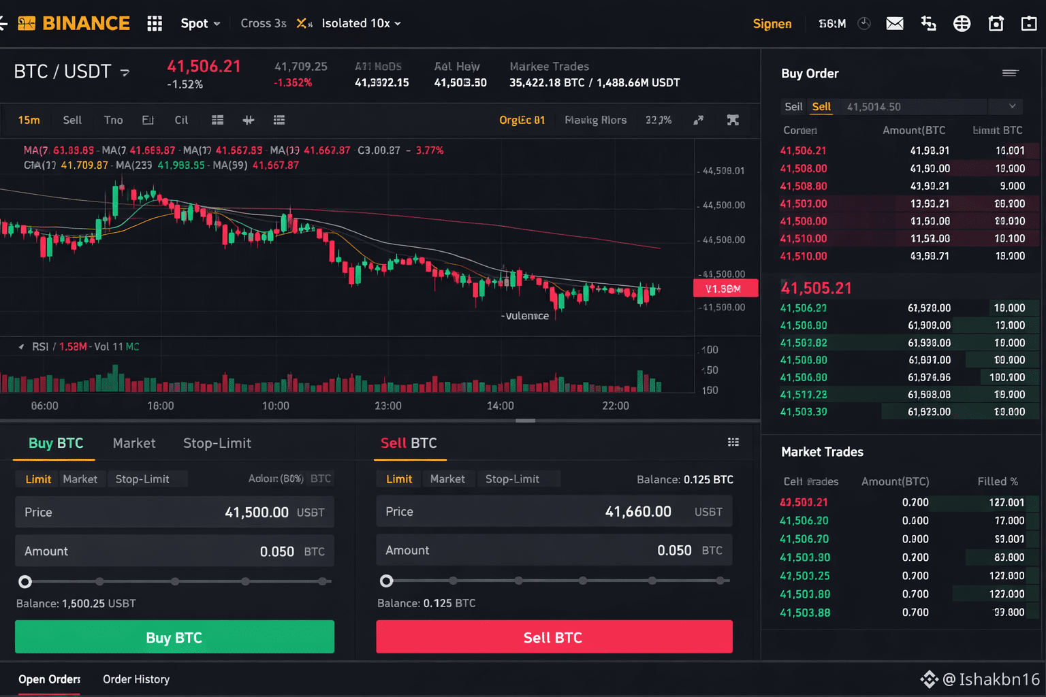Select the 15m timeframe
Image resolution: width=1046 pixels, height=697 pixels.
(x=29, y=120)
